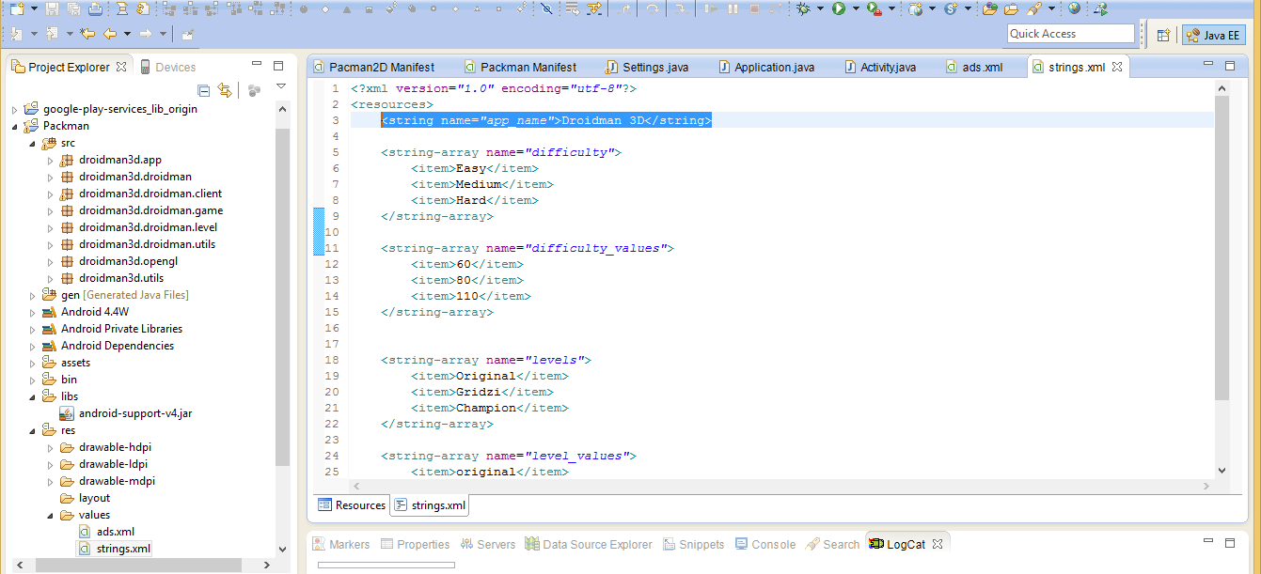Click the Open Perspective icon
This screenshot has width=1261, height=574.
pos(1163,35)
